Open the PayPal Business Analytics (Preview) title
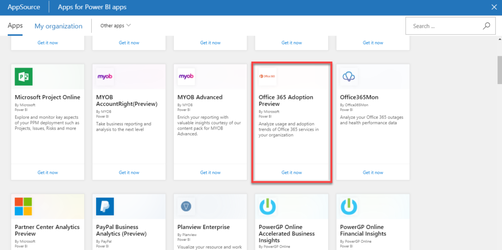The image size is (502, 250). [x=122, y=230]
